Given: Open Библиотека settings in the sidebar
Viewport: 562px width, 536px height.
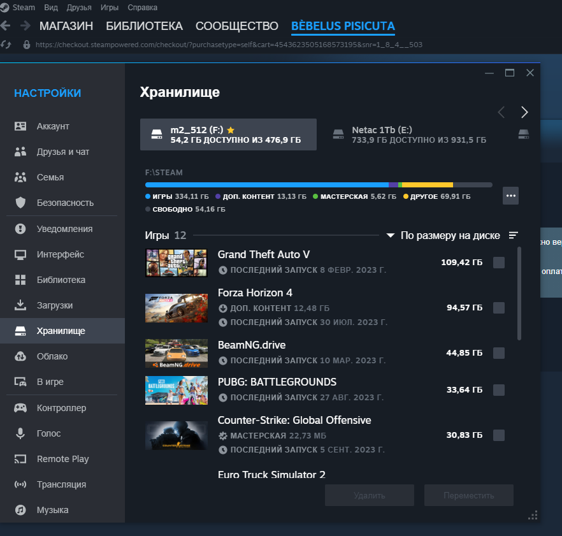Looking at the screenshot, I should [x=62, y=280].
